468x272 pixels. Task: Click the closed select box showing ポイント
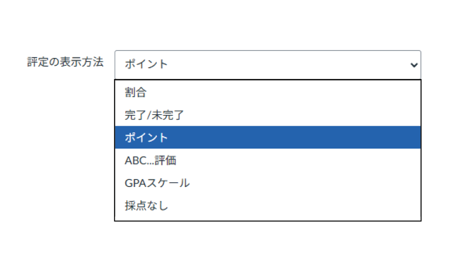267,65
